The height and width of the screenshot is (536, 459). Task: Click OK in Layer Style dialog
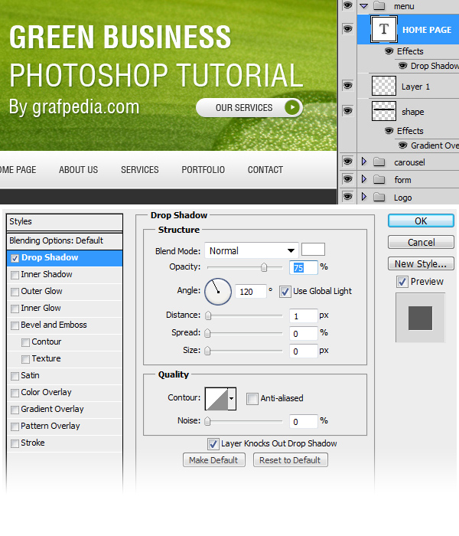click(421, 221)
